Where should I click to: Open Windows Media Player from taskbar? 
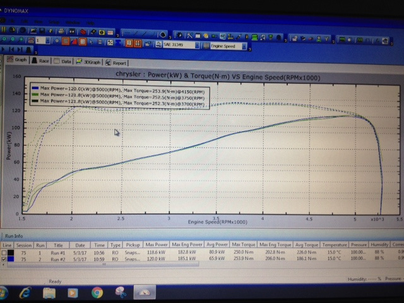(73, 293)
